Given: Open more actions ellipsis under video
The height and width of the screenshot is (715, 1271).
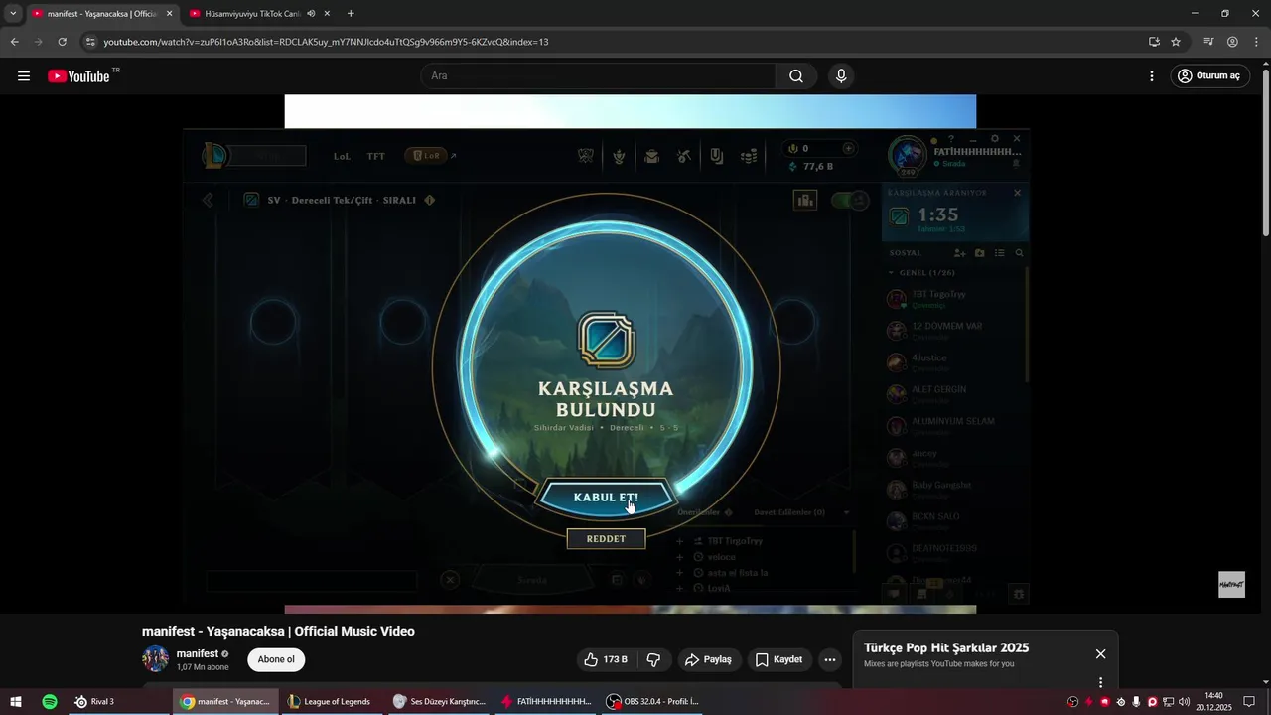Looking at the screenshot, I should (830, 659).
